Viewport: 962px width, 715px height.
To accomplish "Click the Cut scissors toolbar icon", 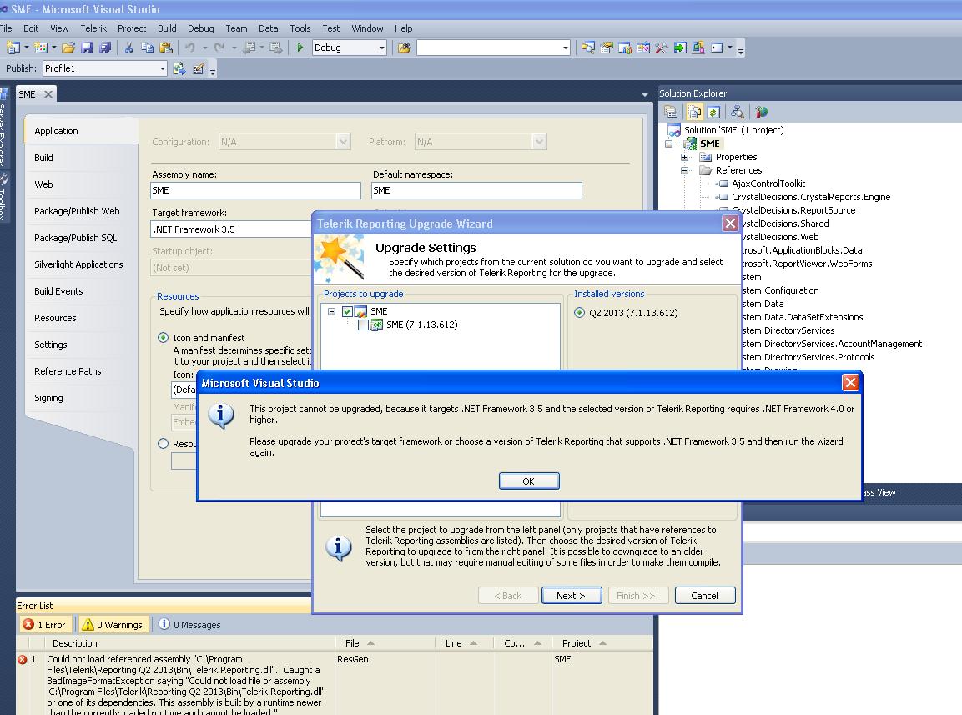I will [128, 48].
